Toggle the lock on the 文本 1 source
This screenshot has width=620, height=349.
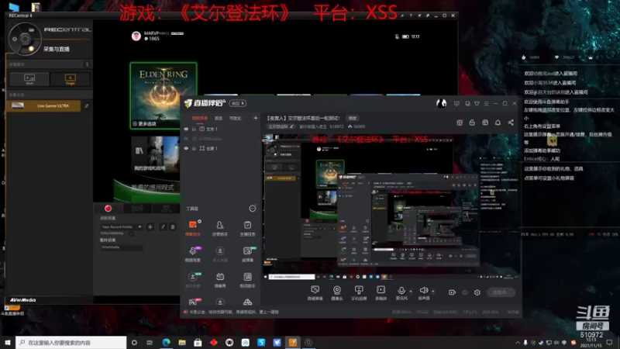194,129
